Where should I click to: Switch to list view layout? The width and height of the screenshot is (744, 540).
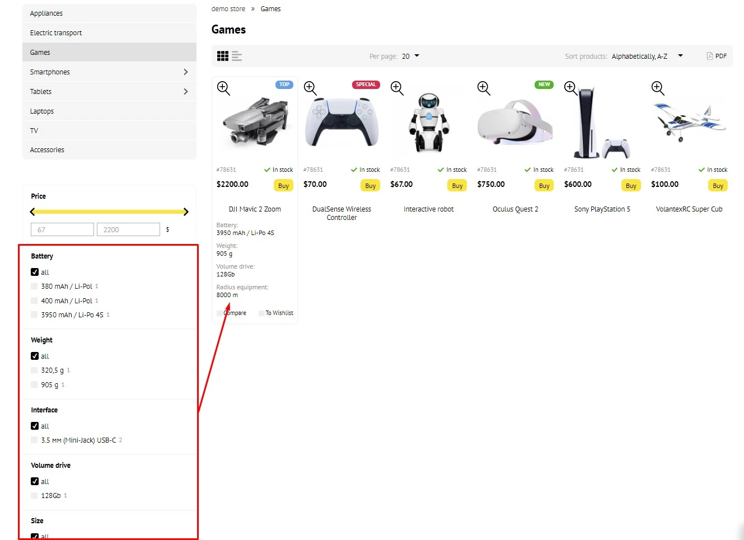pyautogui.click(x=237, y=55)
